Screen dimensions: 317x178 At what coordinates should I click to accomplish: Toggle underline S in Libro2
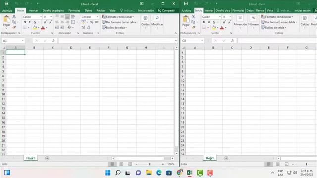[214, 22]
